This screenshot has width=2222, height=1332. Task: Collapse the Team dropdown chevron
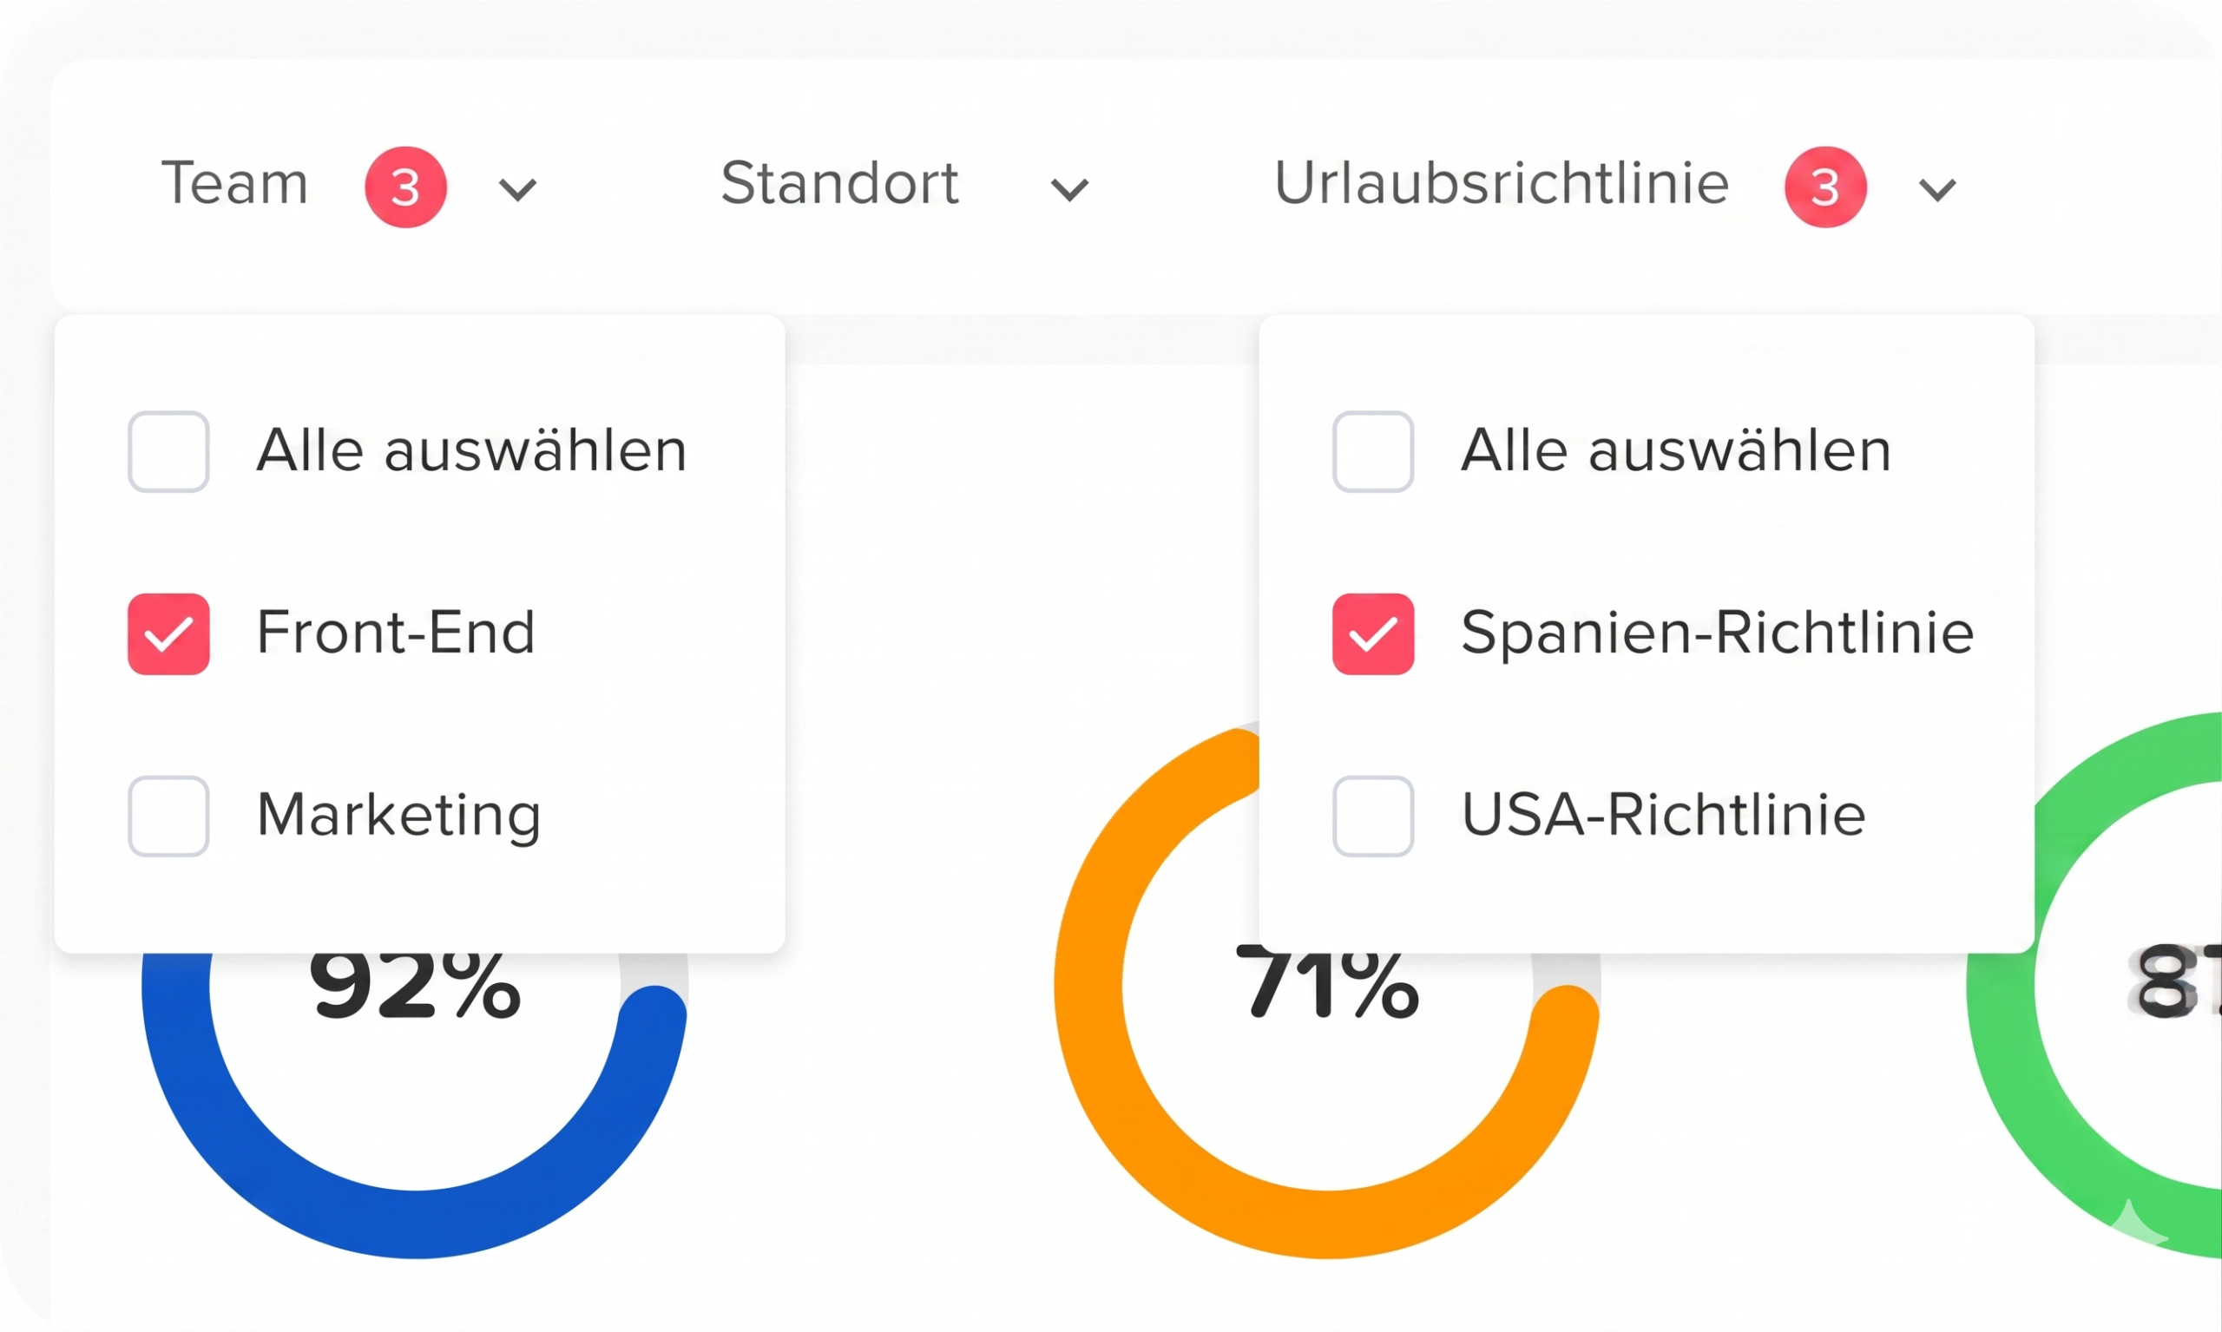[518, 189]
